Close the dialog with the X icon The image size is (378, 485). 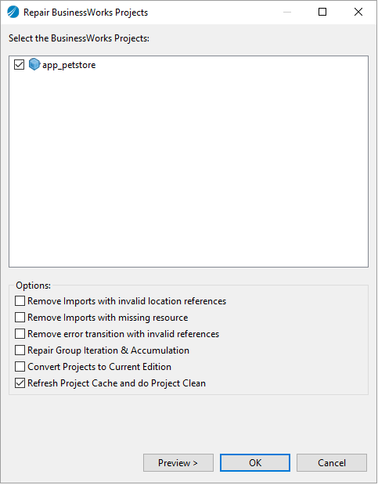[x=358, y=12]
